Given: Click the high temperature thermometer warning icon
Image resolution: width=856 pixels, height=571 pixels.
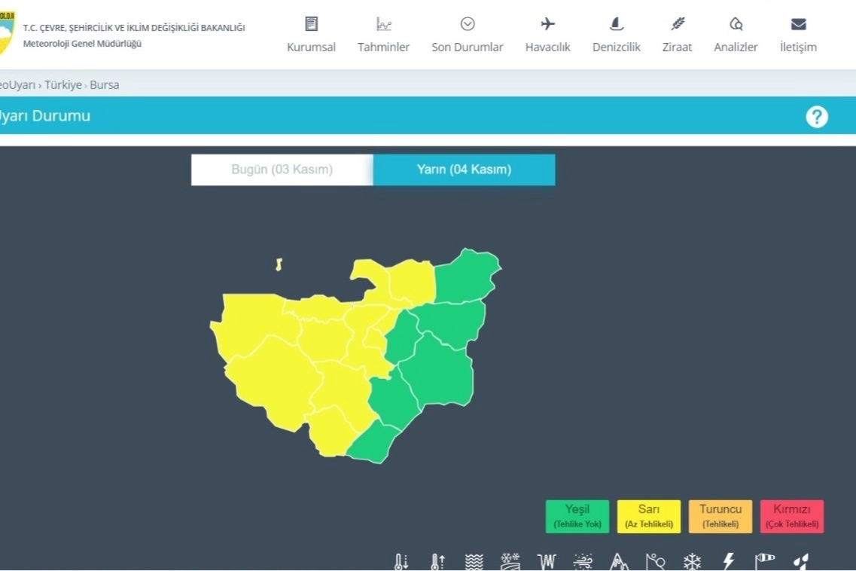Looking at the screenshot, I should click(437, 561).
